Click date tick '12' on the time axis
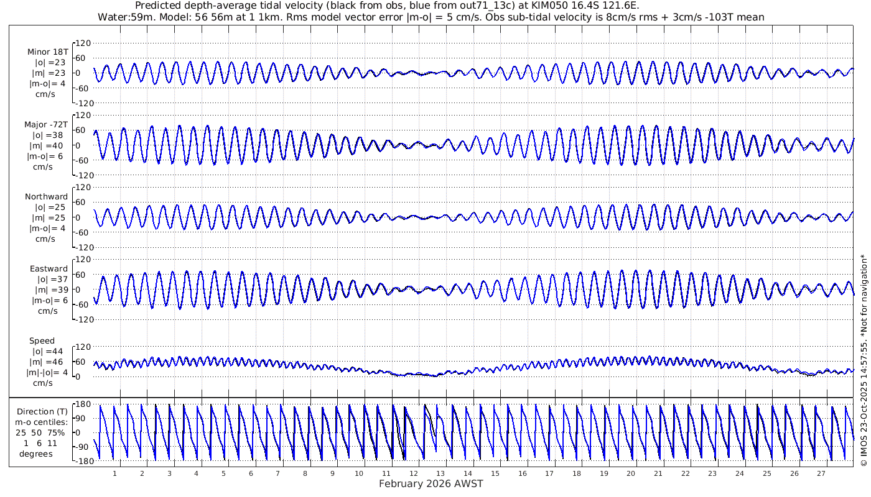This screenshot has width=871, height=497. click(414, 473)
